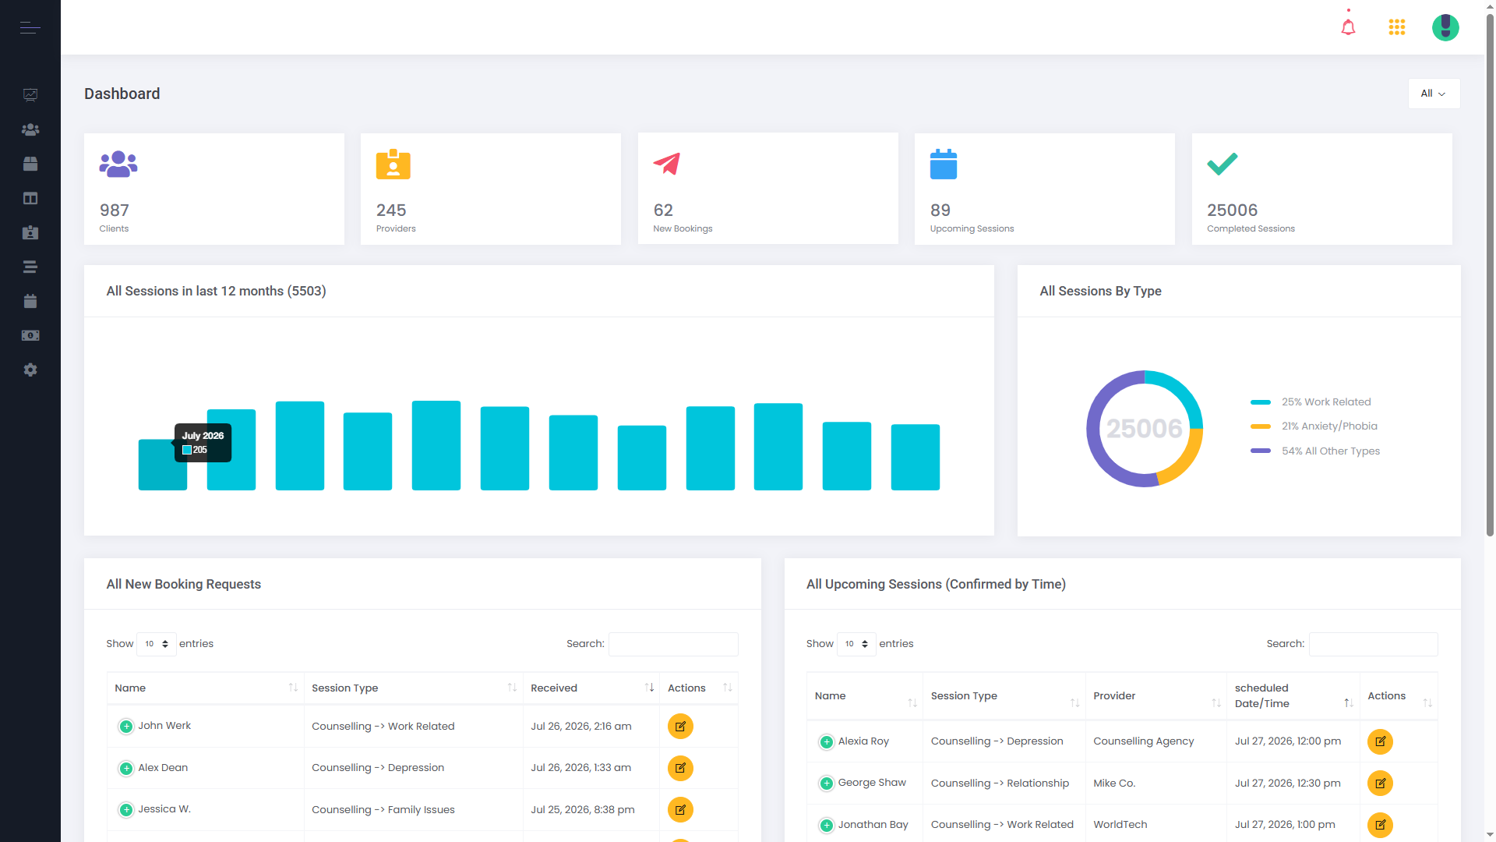Edit George Shaw upcoming session
The image size is (1496, 842).
click(1380, 783)
